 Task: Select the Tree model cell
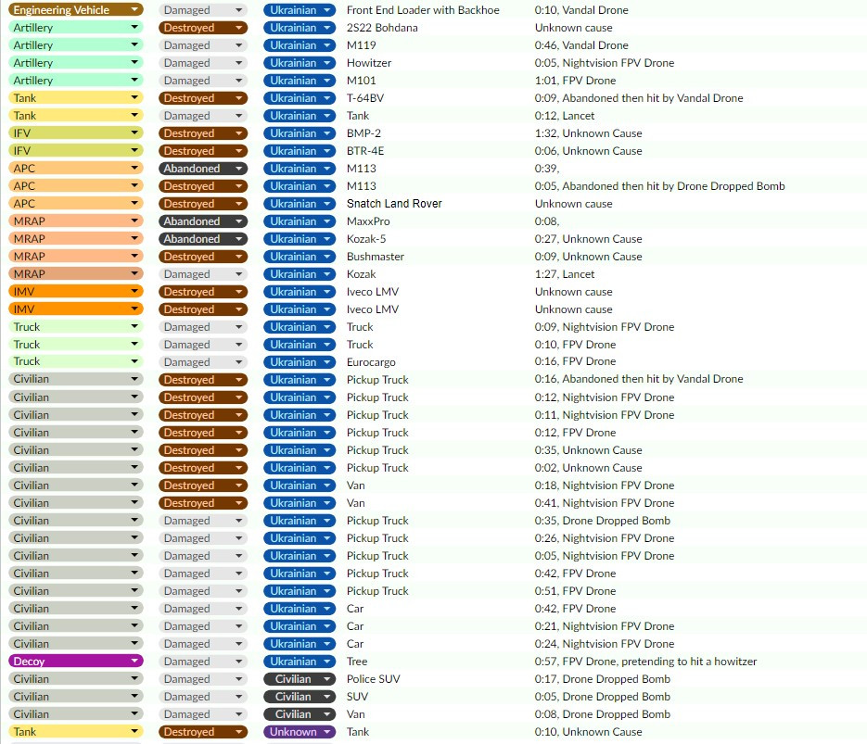click(x=357, y=662)
